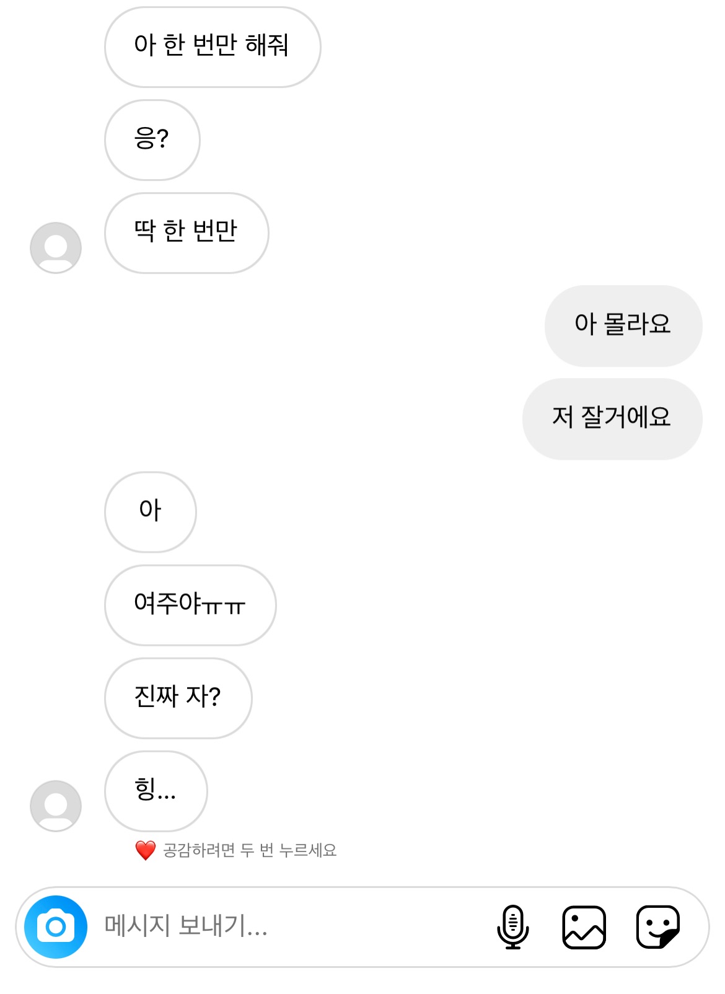The width and height of the screenshot is (725, 994).
Task: Select the "응?" message bubble
Action: click(x=152, y=140)
